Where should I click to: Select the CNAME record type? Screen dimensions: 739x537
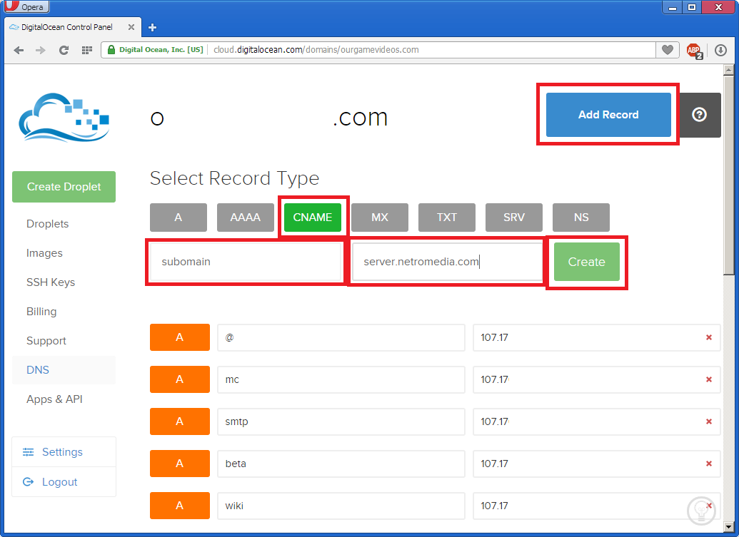tap(313, 218)
